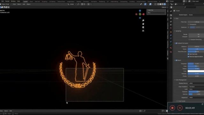The image size is (204, 115).
Task: Select wireframe viewport shading icon
Action: [158, 4]
